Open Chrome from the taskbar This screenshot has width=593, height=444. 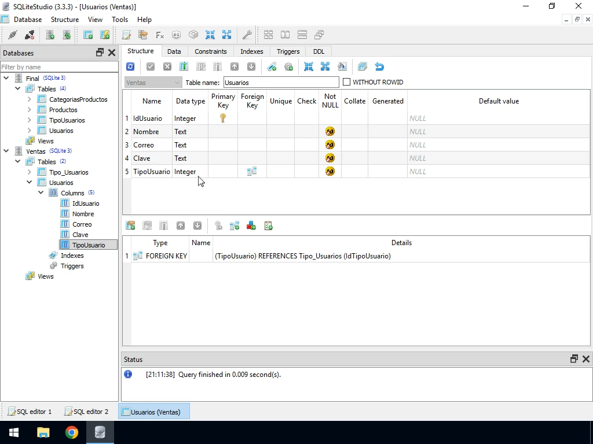[x=71, y=432]
